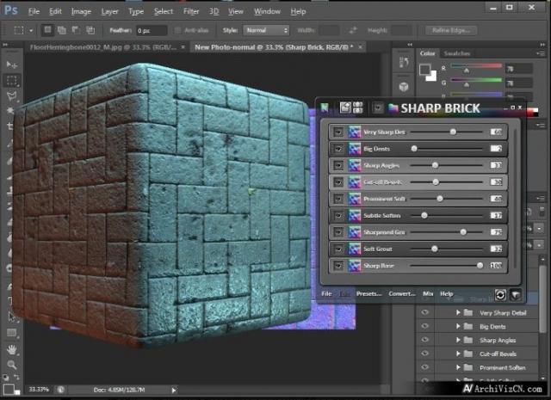Hide the Sharp Angles layer group
Image resolution: width=551 pixels, height=400 pixels.
424,341
